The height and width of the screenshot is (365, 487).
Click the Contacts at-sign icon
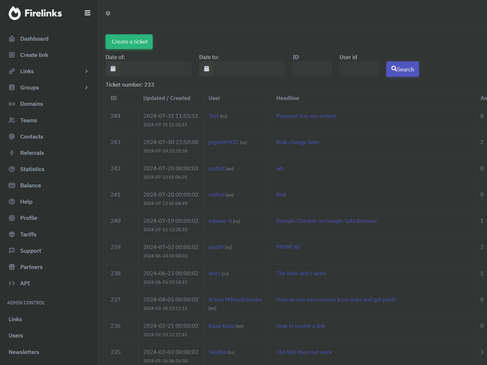[x=12, y=137]
